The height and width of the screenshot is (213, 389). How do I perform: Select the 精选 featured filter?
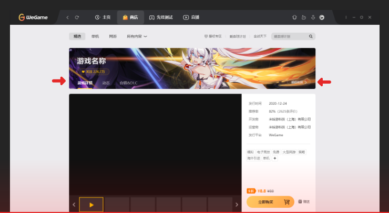77,36
